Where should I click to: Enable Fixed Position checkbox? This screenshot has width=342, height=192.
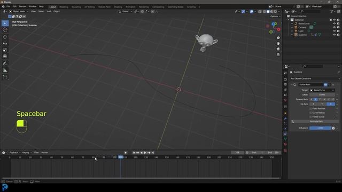click(310, 108)
